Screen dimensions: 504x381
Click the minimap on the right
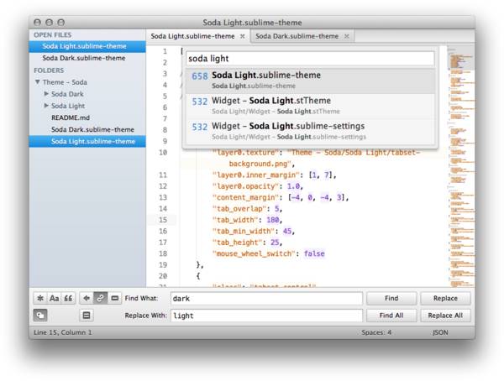tap(461, 166)
